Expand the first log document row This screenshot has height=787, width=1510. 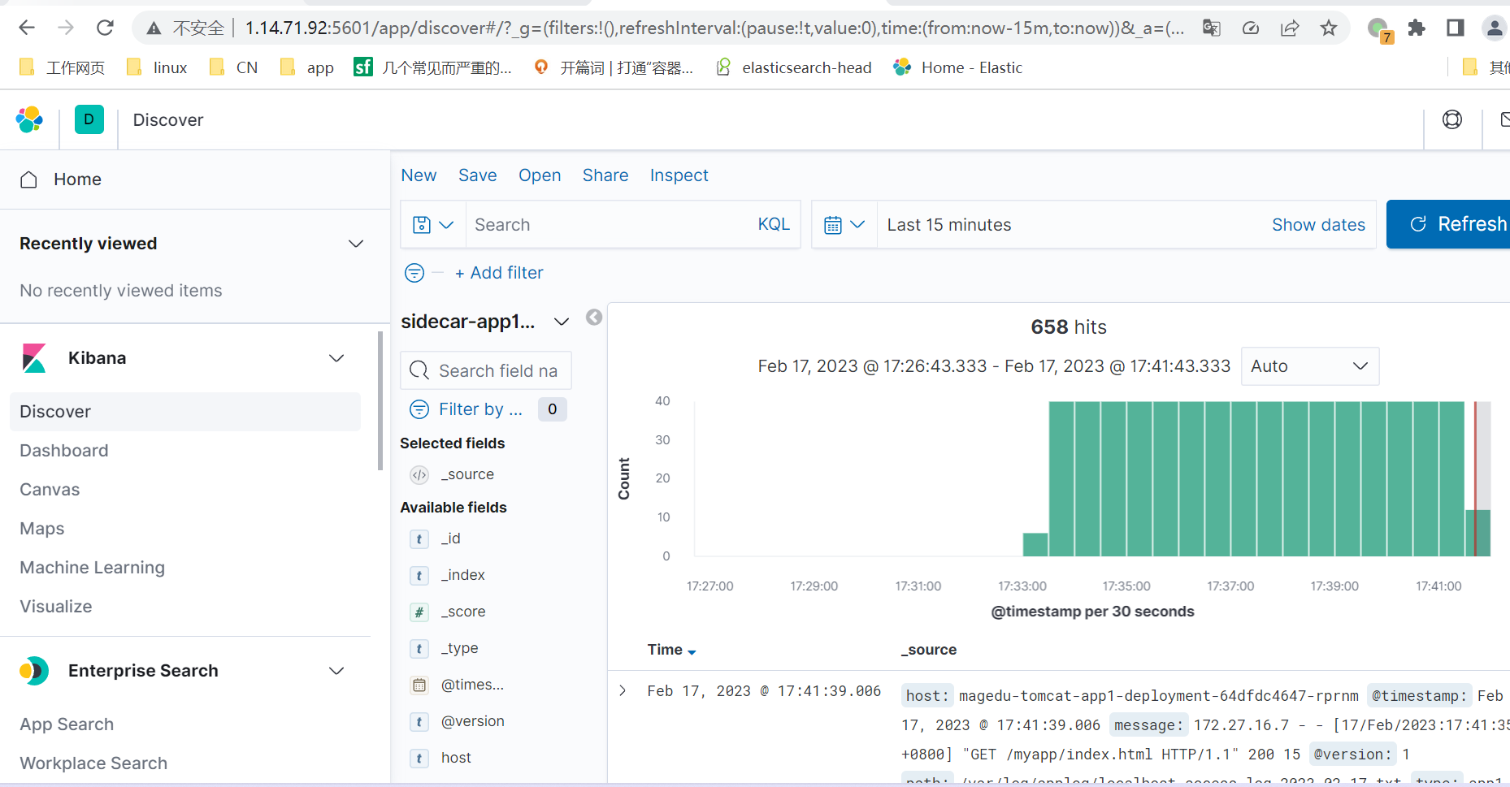tap(623, 691)
